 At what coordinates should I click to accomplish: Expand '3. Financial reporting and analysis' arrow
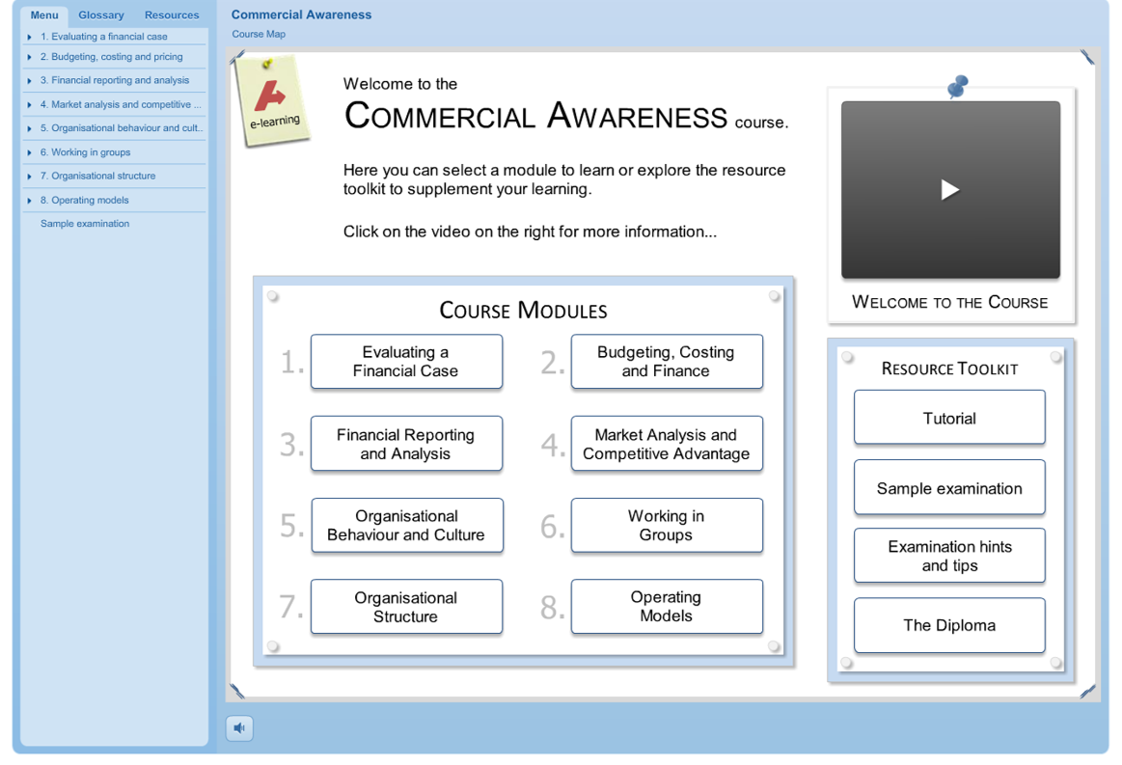tap(30, 81)
